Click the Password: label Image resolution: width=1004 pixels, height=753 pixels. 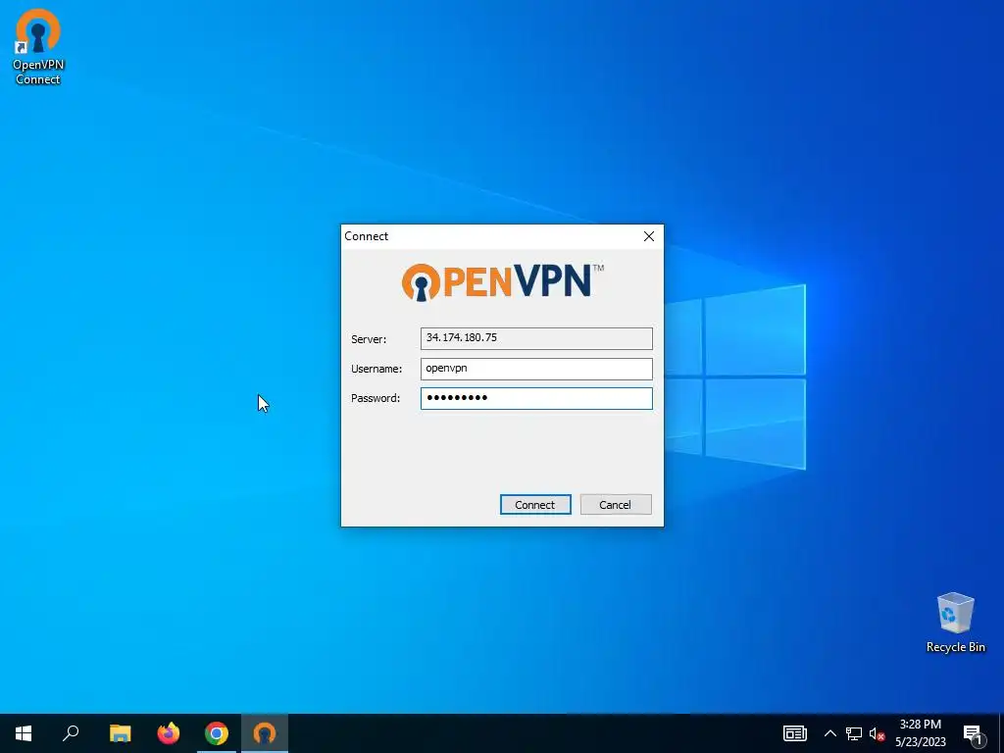point(376,398)
